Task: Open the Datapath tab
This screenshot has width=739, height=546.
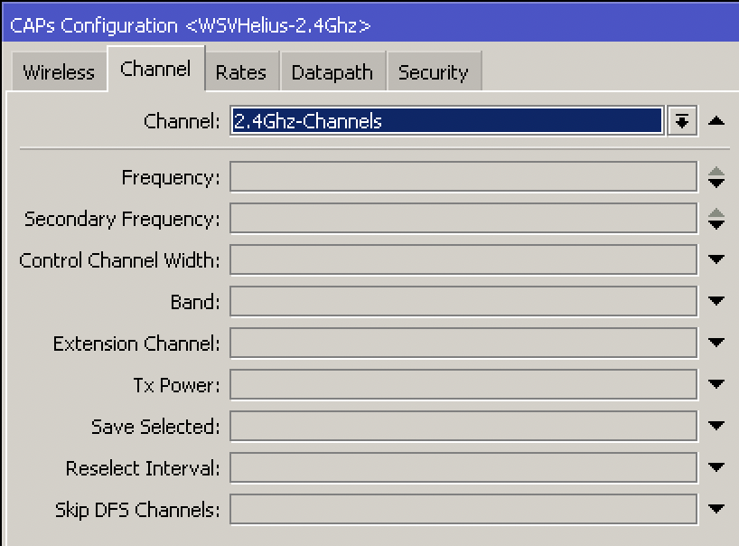Action: point(332,71)
